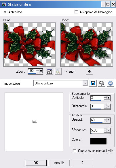Confirm with the OK button

pyautogui.click(x=36, y=163)
